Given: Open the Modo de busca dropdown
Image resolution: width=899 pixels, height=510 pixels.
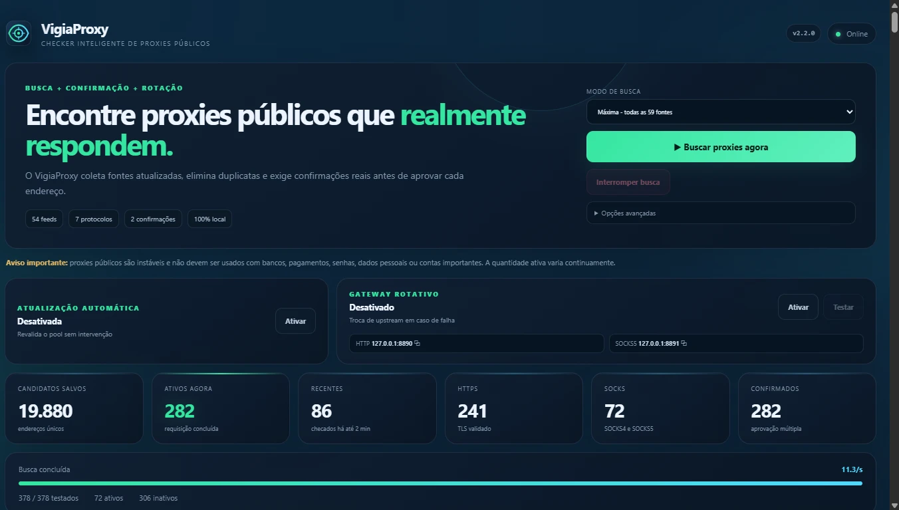Looking at the screenshot, I should coord(721,112).
